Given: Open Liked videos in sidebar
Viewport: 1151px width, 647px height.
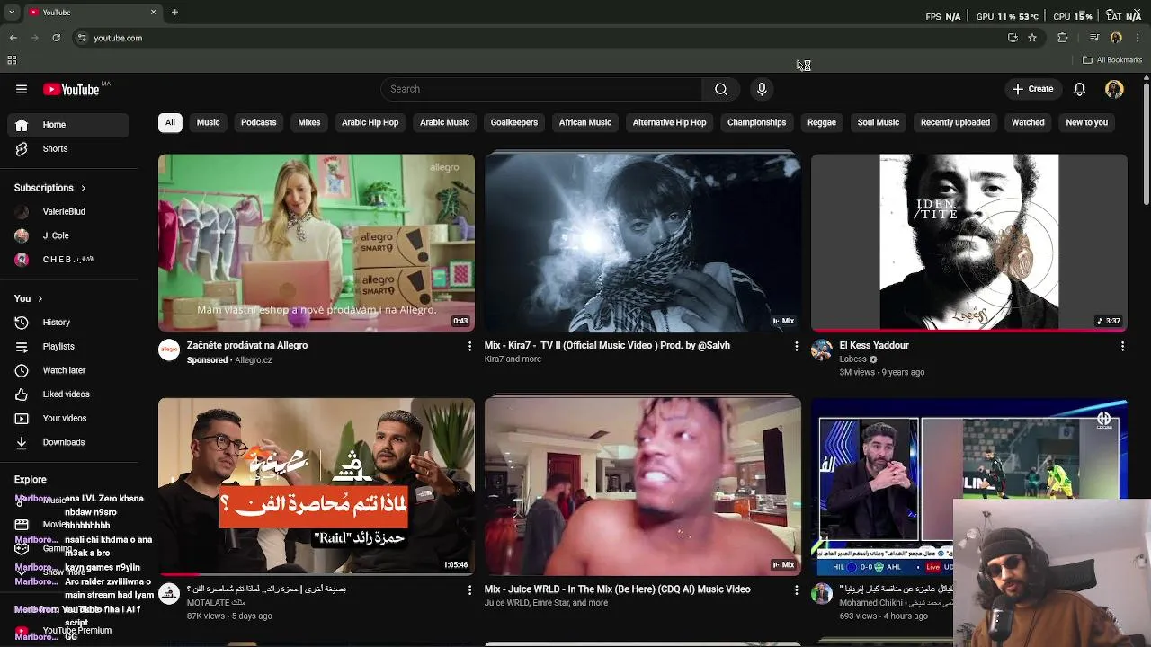Looking at the screenshot, I should coord(68,394).
